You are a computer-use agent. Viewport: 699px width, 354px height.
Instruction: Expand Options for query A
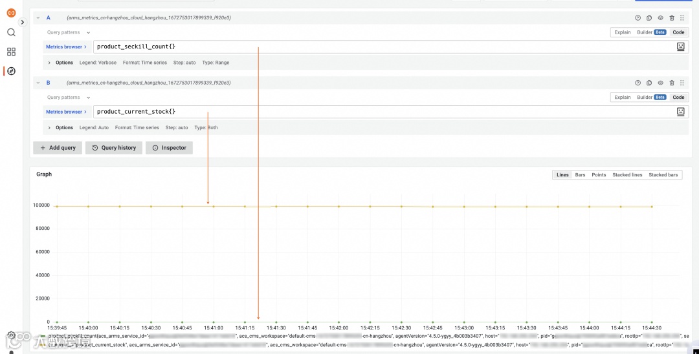click(x=60, y=63)
